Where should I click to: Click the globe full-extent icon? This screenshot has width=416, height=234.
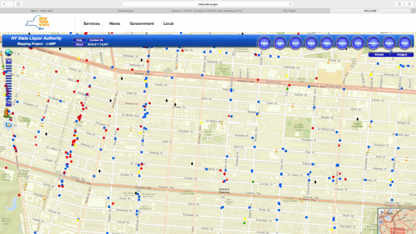8,52
